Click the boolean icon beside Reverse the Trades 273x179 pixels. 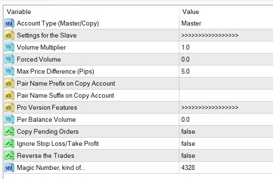click(x=9, y=156)
